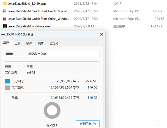
Task: Click the date 2020/7/7 9:12
Action: (x=84, y=26)
